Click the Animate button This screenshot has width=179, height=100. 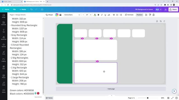coord(129,15)
